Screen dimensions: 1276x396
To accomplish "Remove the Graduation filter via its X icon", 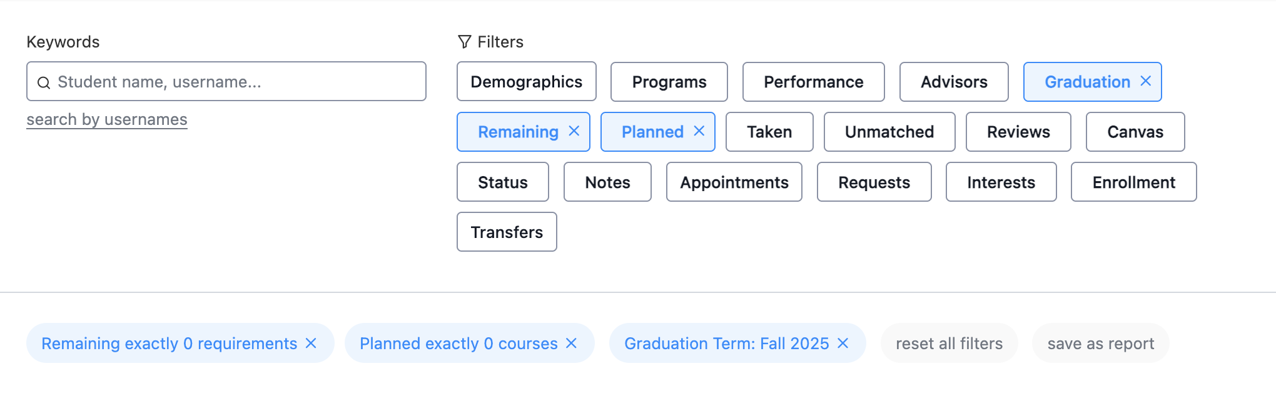I will (1145, 81).
